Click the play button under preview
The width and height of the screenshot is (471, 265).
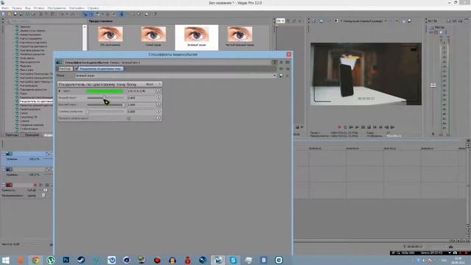click(357, 127)
